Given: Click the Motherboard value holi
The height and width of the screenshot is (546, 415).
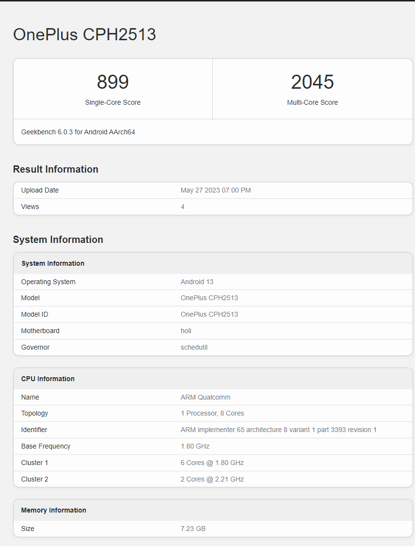Looking at the screenshot, I should pyautogui.click(x=186, y=331).
